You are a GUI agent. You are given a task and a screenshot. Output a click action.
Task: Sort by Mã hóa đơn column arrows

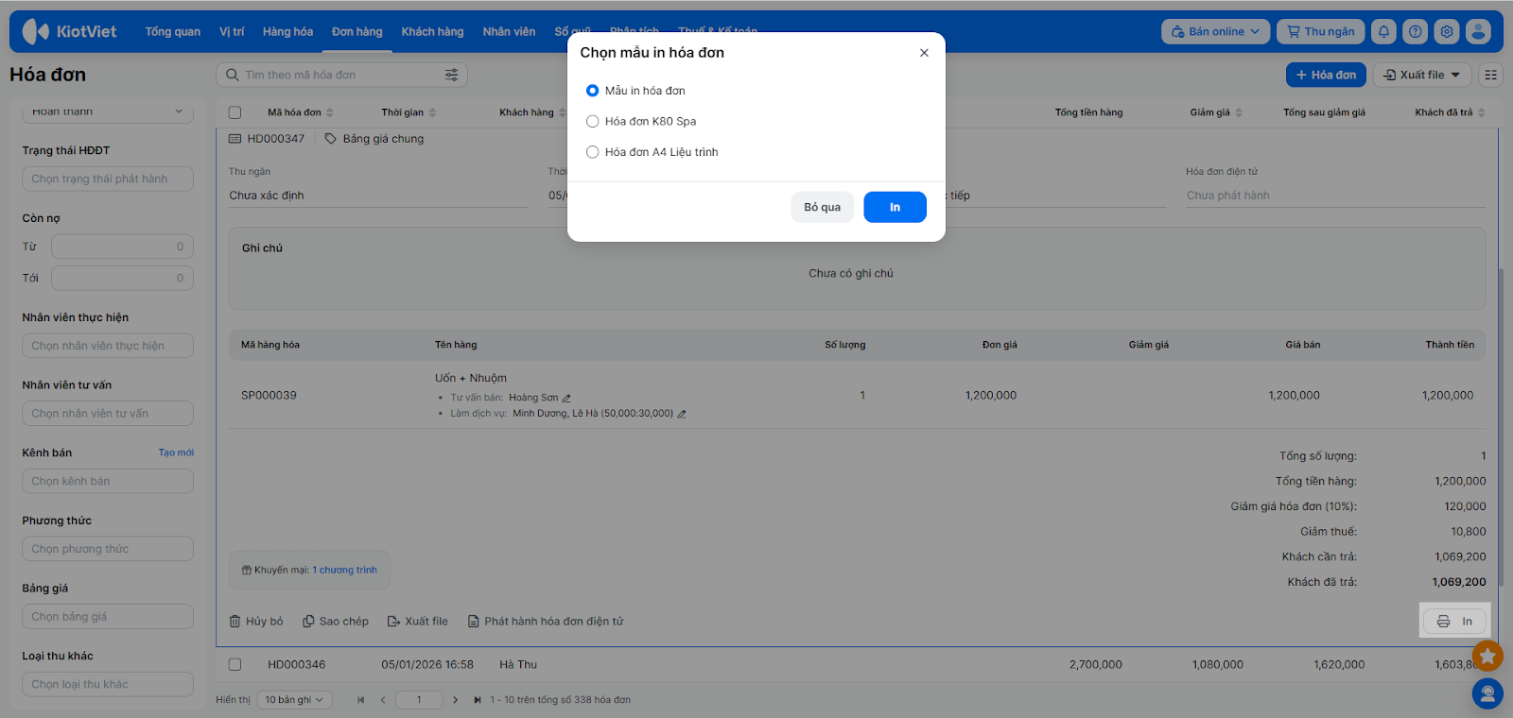pos(330,112)
